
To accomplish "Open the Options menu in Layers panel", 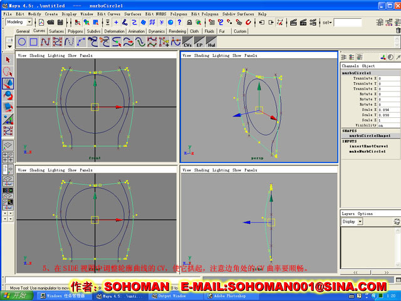I will point(365,214).
